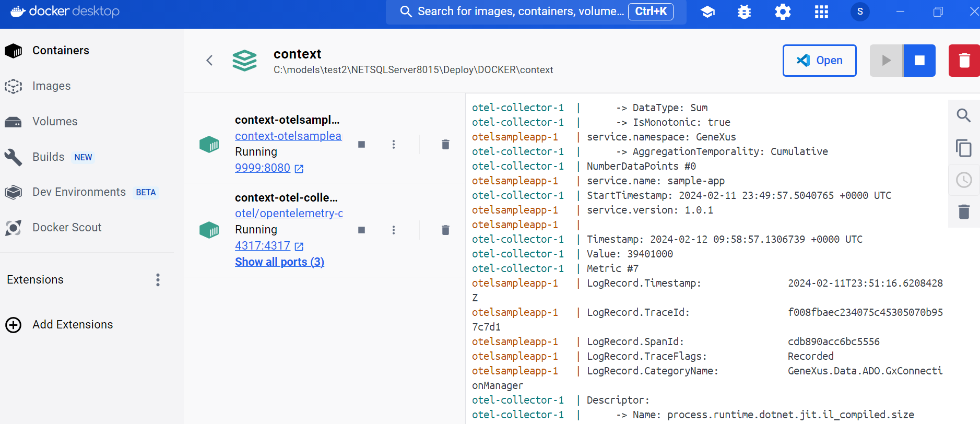Search the logs with magnifier icon

tap(964, 115)
